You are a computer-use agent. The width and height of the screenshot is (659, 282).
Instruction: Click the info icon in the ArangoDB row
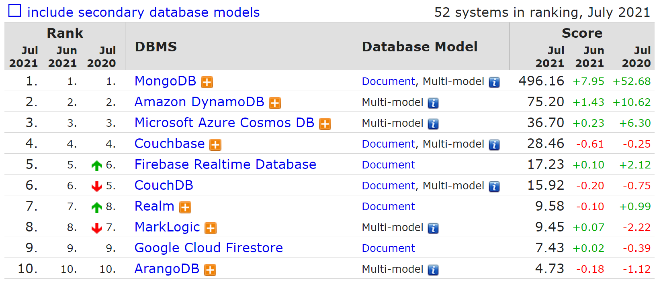coord(433,270)
